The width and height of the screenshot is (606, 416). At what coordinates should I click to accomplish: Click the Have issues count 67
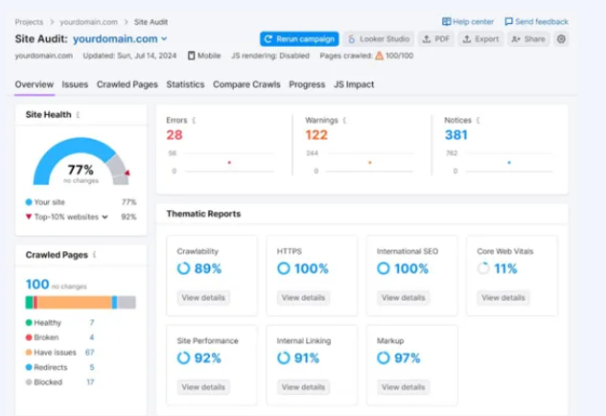pyautogui.click(x=90, y=353)
